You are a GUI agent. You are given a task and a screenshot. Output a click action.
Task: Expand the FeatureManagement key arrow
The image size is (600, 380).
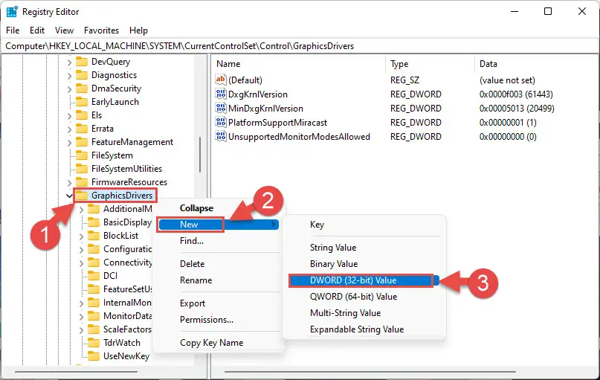(x=69, y=142)
